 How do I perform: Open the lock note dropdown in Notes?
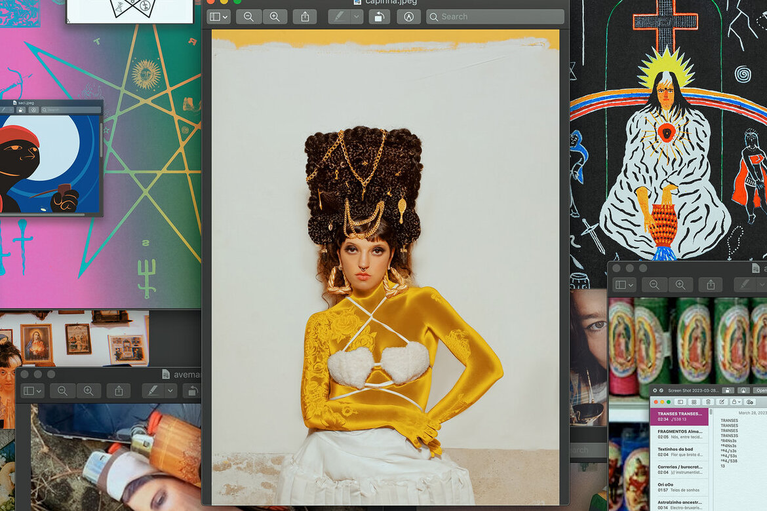click(x=736, y=402)
